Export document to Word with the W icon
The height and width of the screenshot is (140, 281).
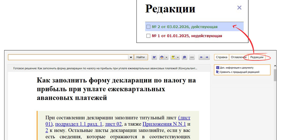click(154, 57)
